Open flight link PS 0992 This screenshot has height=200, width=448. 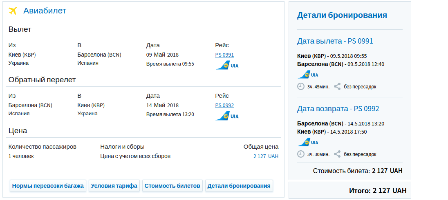[x=224, y=105]
